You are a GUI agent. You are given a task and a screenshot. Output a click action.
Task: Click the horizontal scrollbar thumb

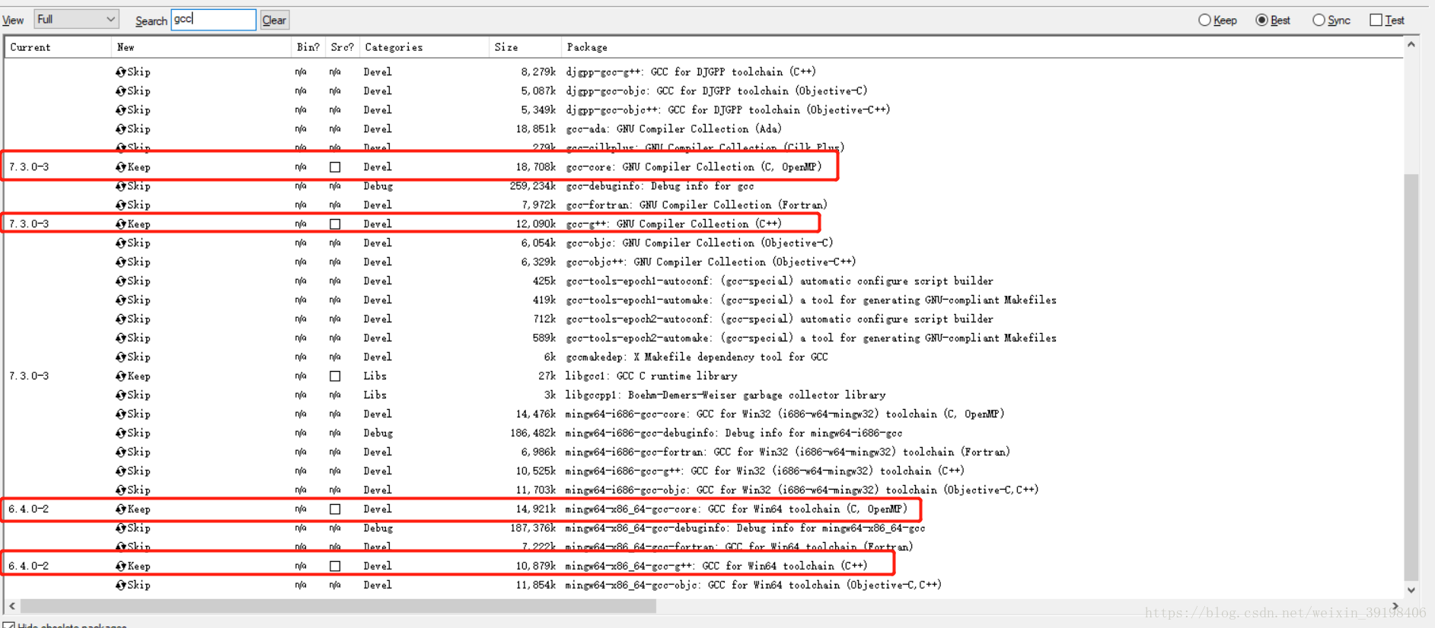338,606
